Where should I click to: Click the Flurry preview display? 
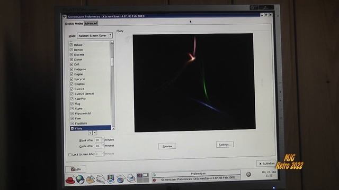coord(194,82)
